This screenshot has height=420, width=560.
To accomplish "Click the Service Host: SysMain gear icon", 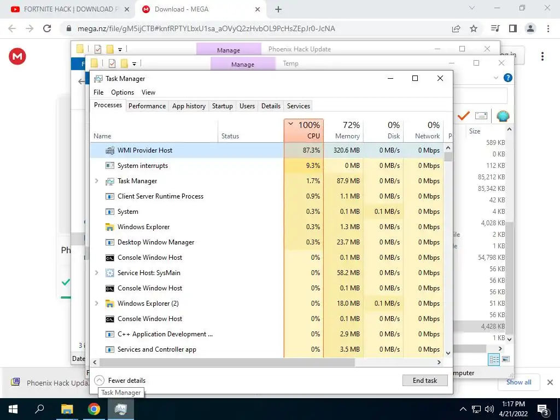I will (x=109, y=273).
